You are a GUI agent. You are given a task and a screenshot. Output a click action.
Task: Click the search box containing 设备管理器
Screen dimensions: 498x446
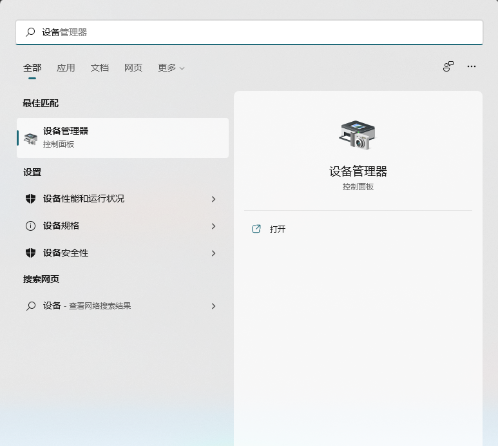tap(258, 32)
